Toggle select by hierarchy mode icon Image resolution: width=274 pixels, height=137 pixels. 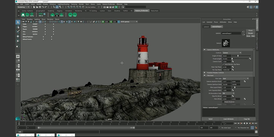coord(54,7)
